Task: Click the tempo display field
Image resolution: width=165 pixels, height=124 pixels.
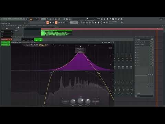Action: 43,19
